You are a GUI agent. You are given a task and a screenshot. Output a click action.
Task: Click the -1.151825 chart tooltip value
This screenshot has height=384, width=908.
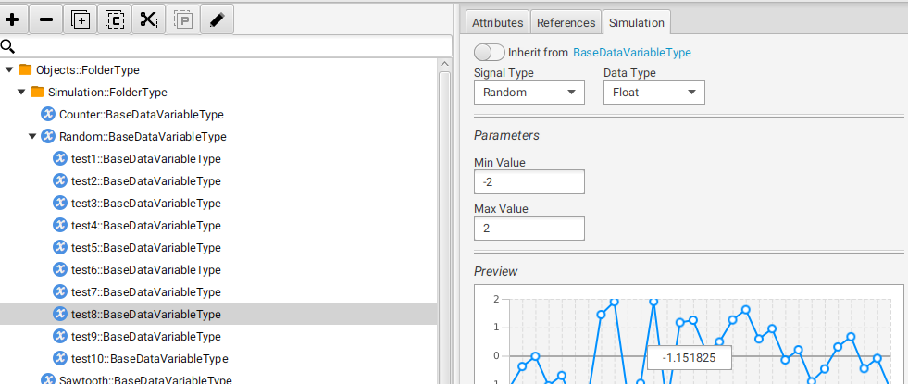pyautogui.click(x=690, y=357)
